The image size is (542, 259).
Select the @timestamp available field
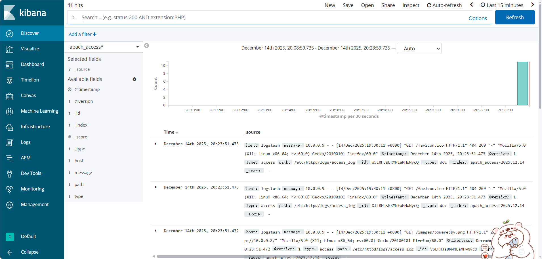(87, 89)
